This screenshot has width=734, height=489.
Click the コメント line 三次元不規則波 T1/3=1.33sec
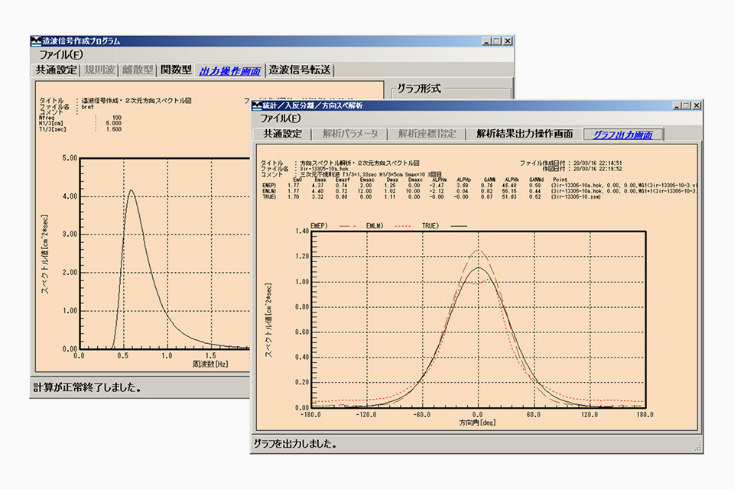(x=371, y=174)
